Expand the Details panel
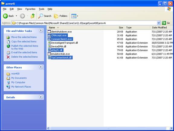The height and width of the screenshot is (131, 174). pos(41,97)
